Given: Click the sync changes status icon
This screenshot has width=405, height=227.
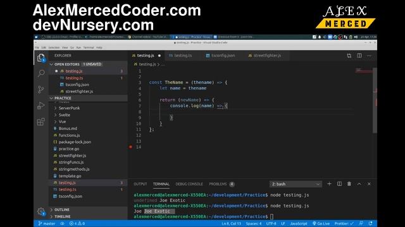Looking at the screenshot, I should coord(62,223).
